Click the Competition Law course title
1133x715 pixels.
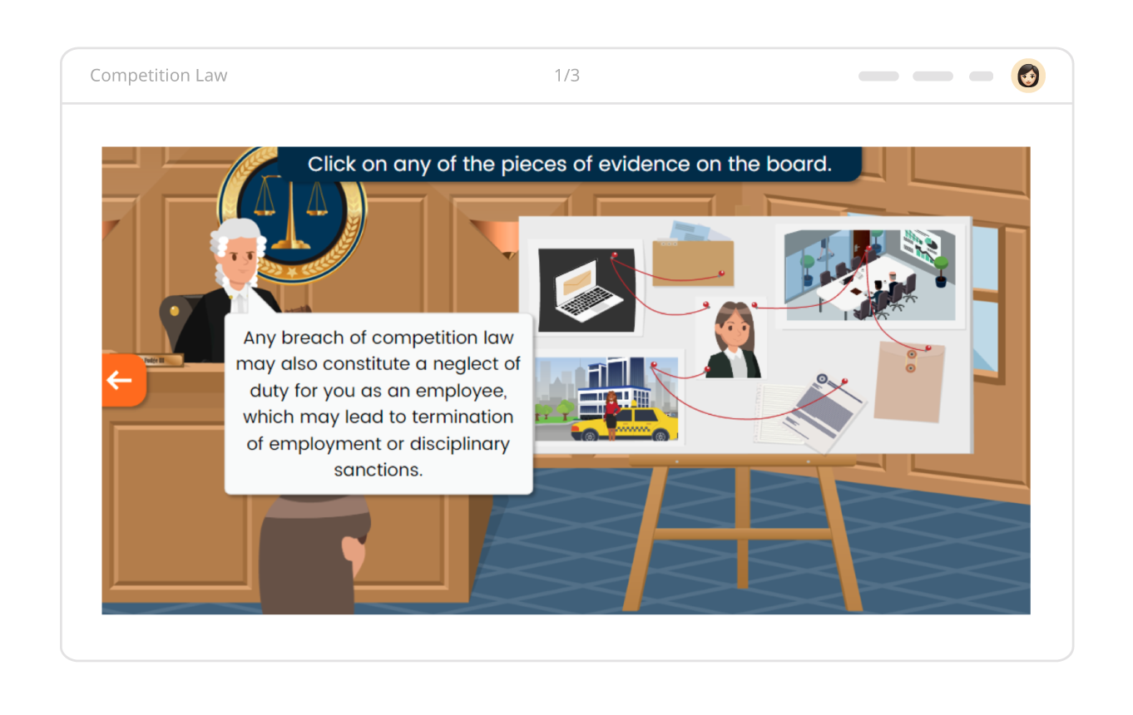coord(159,75)
